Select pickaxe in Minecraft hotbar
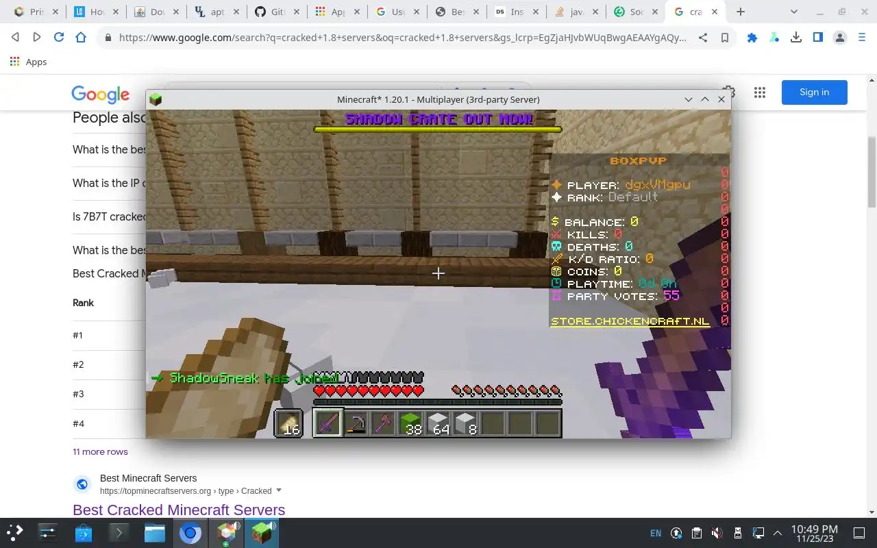 tap(356, 423)
